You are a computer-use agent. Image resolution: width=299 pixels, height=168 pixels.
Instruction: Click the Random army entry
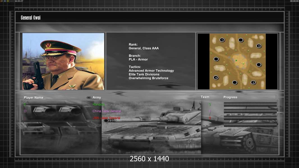pyautogui.click(x=98, y=104)
